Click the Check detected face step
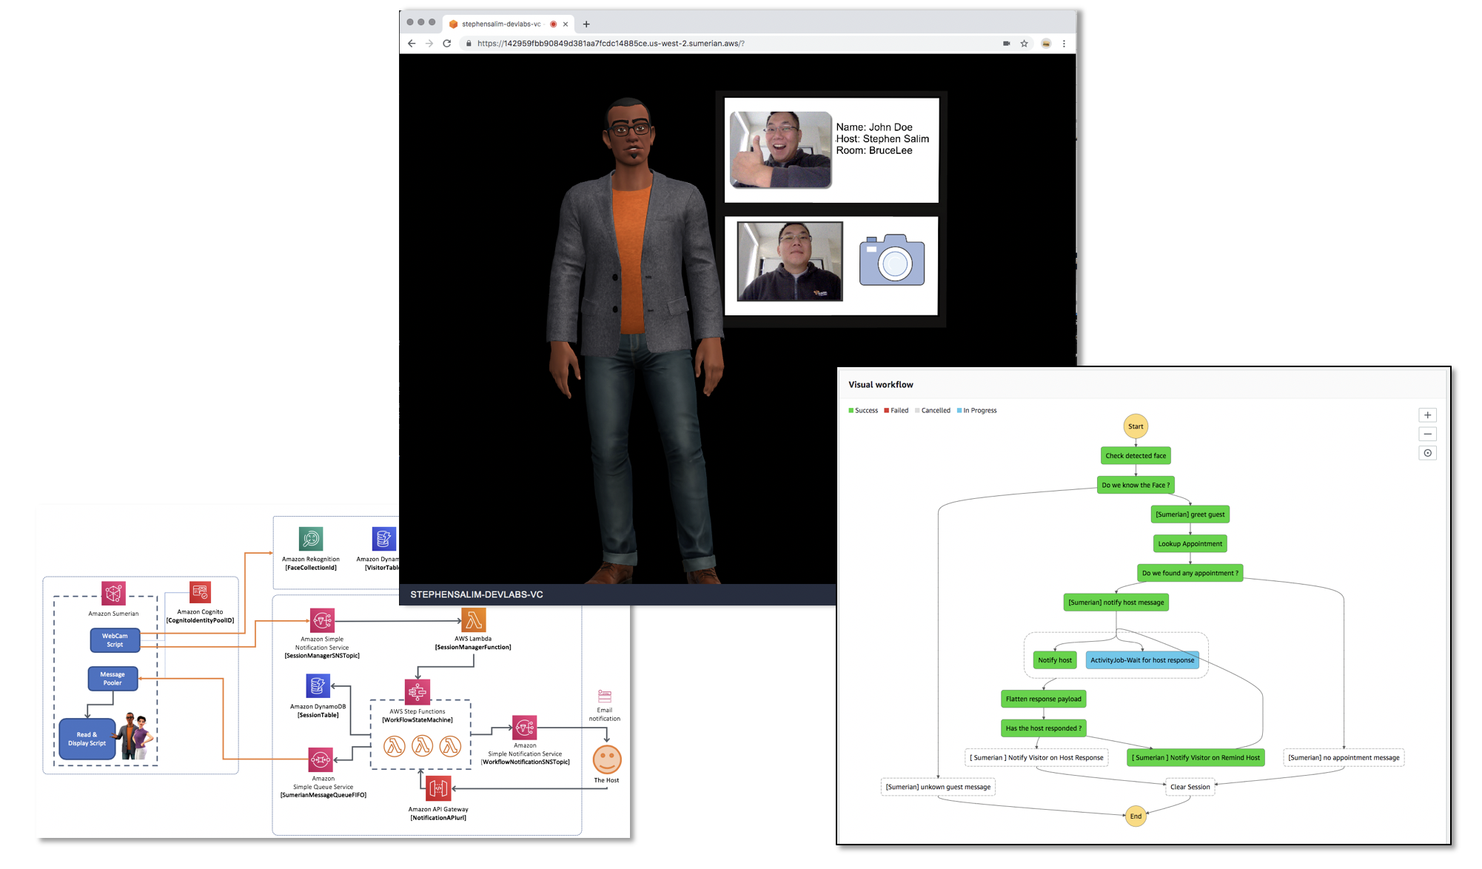Viewport: 1482px width, 869px height. (x=1135, y=456)
